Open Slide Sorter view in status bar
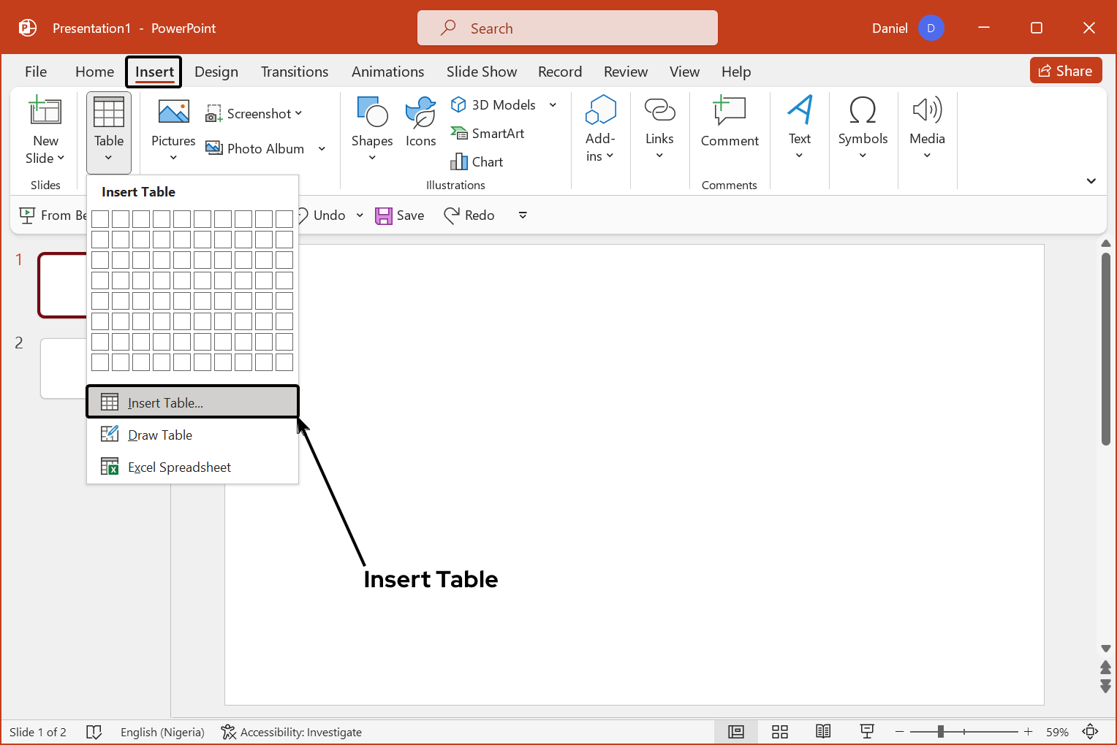 [x=780, y=732]
